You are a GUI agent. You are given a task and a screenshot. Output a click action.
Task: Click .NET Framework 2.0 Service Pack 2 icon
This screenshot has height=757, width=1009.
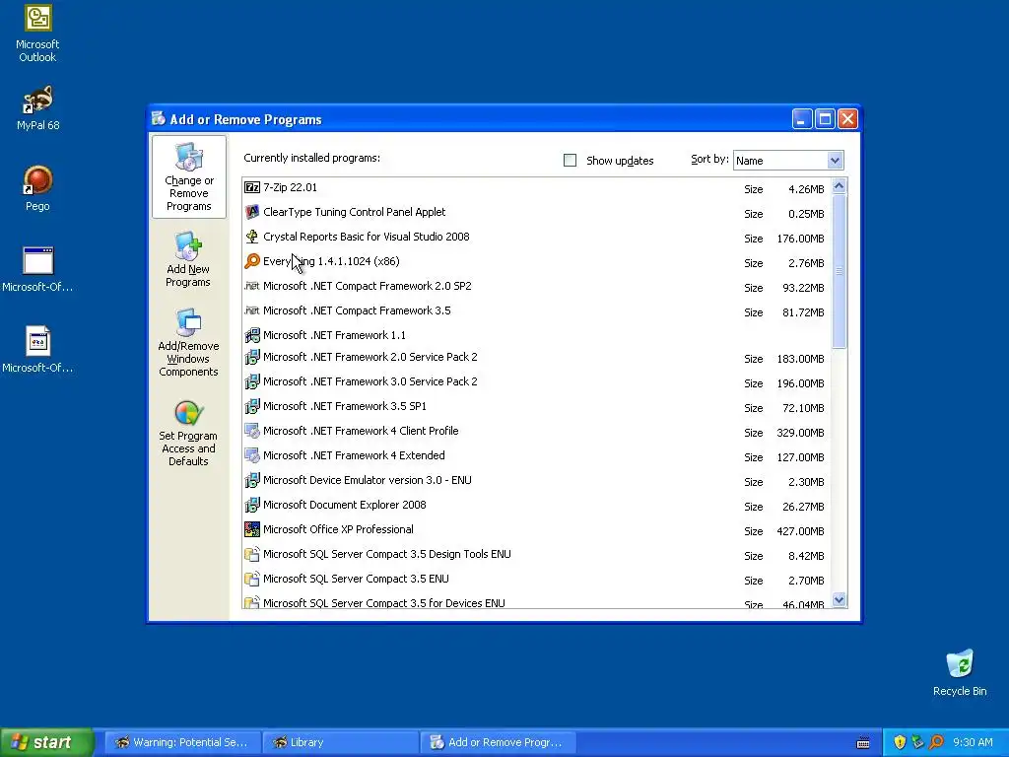(252, 357)
